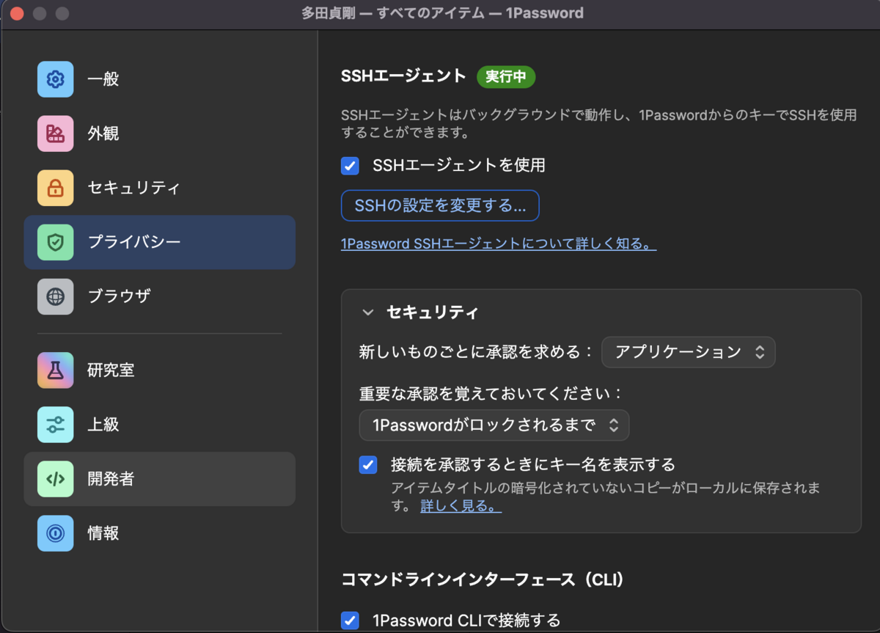Click the gear icon next to 一般
This screenshot has width=880, height=633.
[x=55, y=79]
